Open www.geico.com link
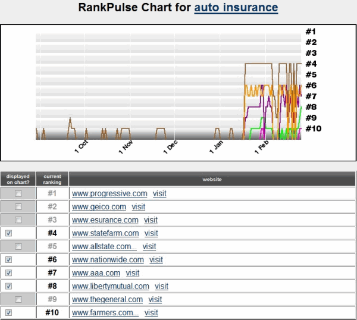The height and width of the screenshot is (320, 357). click(x=99, y=207)
